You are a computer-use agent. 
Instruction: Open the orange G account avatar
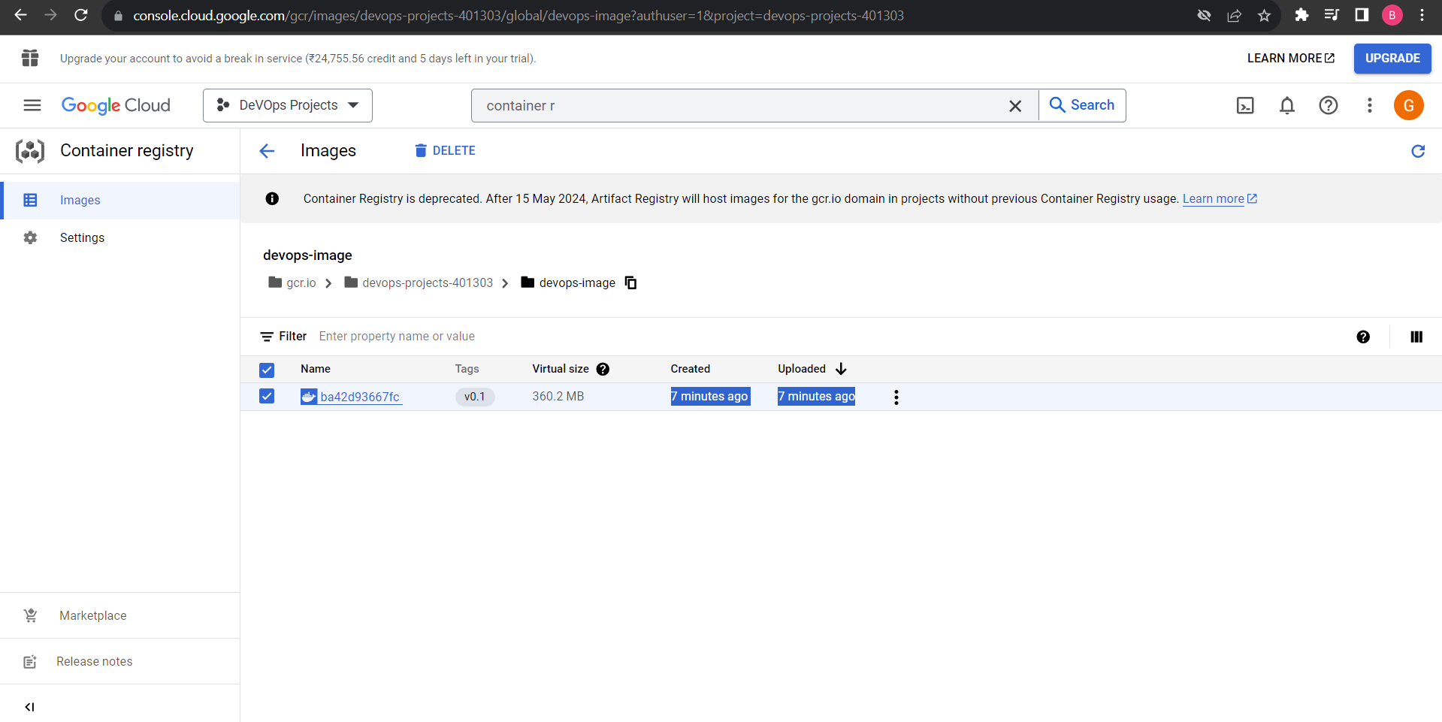tap(1409, 105)
